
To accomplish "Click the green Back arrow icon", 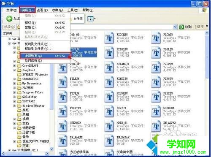I will (x=9, y=19).
